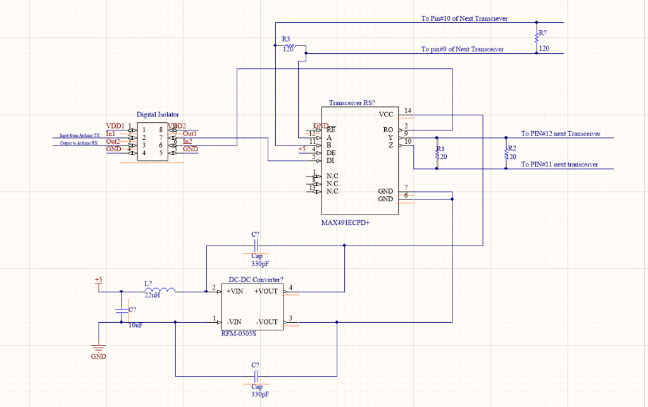Screen dimensions: 648x407
Task: Click the R3 resistor symbol
Action: (x=290, y=46)
